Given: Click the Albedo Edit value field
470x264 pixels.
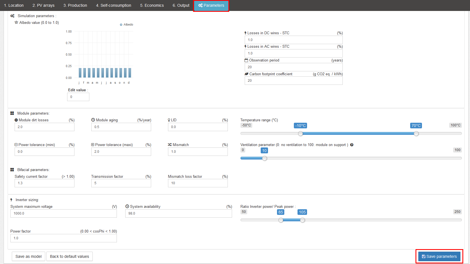Looking at the screenshot, I should click(78, 97).
